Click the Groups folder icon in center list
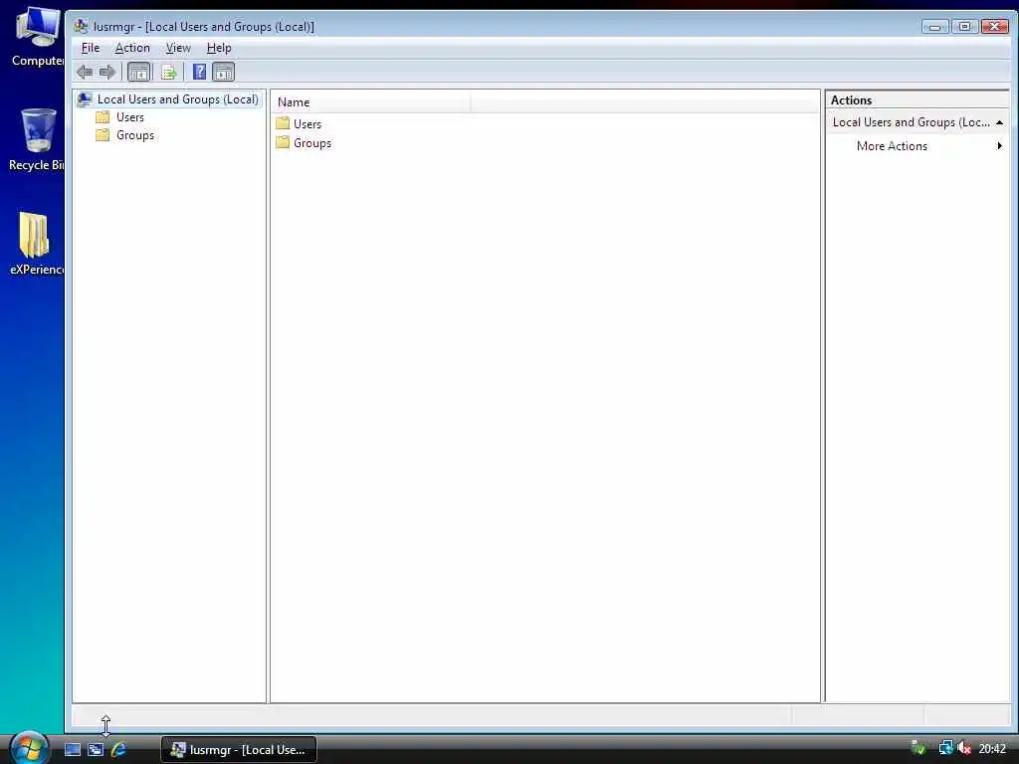This screenshot has height=764, width=1019. (283, 142)
